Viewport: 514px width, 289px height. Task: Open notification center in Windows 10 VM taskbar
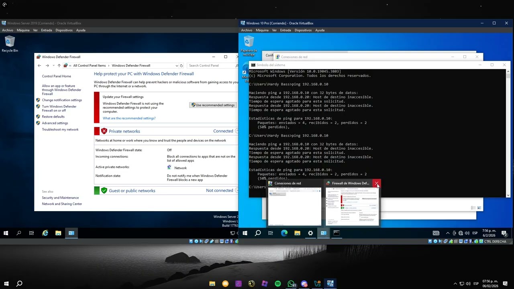point(505,233)
